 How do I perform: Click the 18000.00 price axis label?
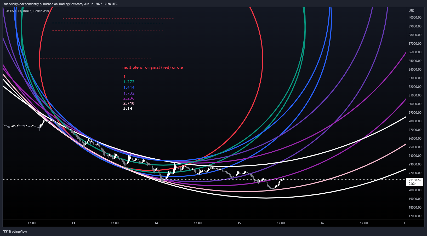pyautogui.click(x=415, y=207)
